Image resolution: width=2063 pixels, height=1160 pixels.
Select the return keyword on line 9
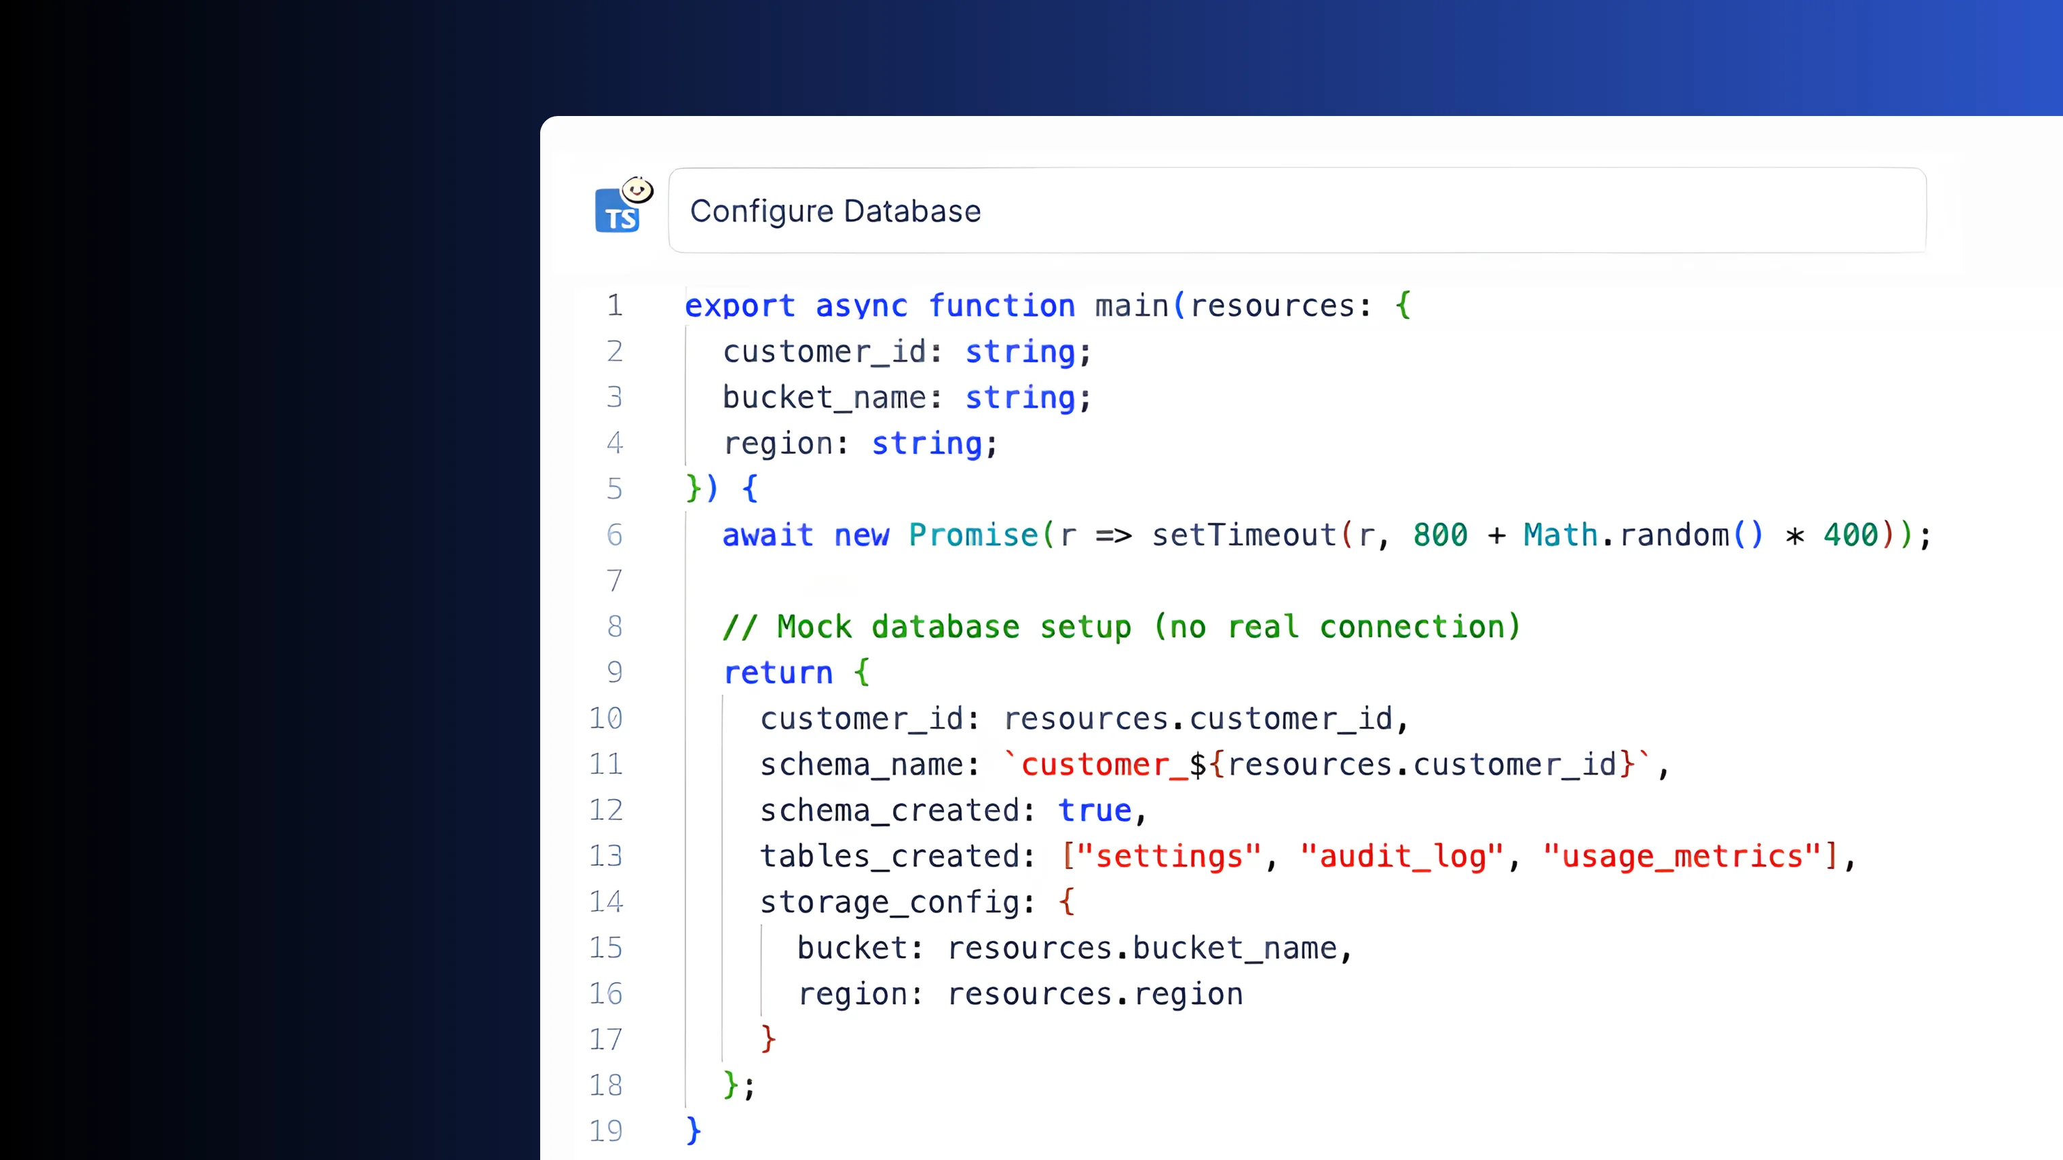[x=778, y=672]
